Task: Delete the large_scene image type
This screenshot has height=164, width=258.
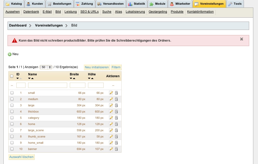Action: point(116,130)
